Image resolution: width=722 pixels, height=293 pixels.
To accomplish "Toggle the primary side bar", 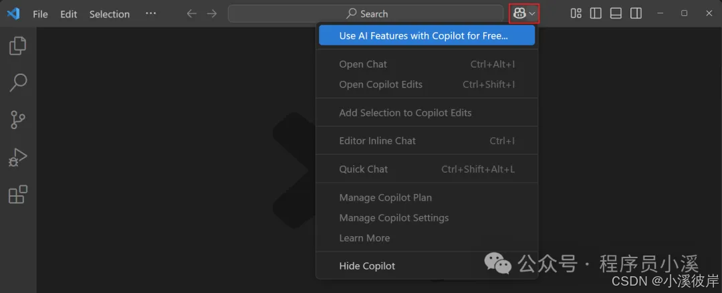I will (x=596, y=13).
